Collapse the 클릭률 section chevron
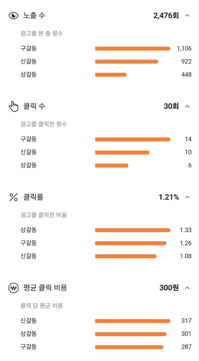The width and height of the screenshot is (199, 361). [x=187, y=197]
